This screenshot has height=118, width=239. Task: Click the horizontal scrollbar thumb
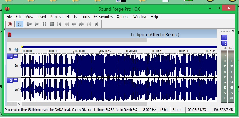coord(85,104)
